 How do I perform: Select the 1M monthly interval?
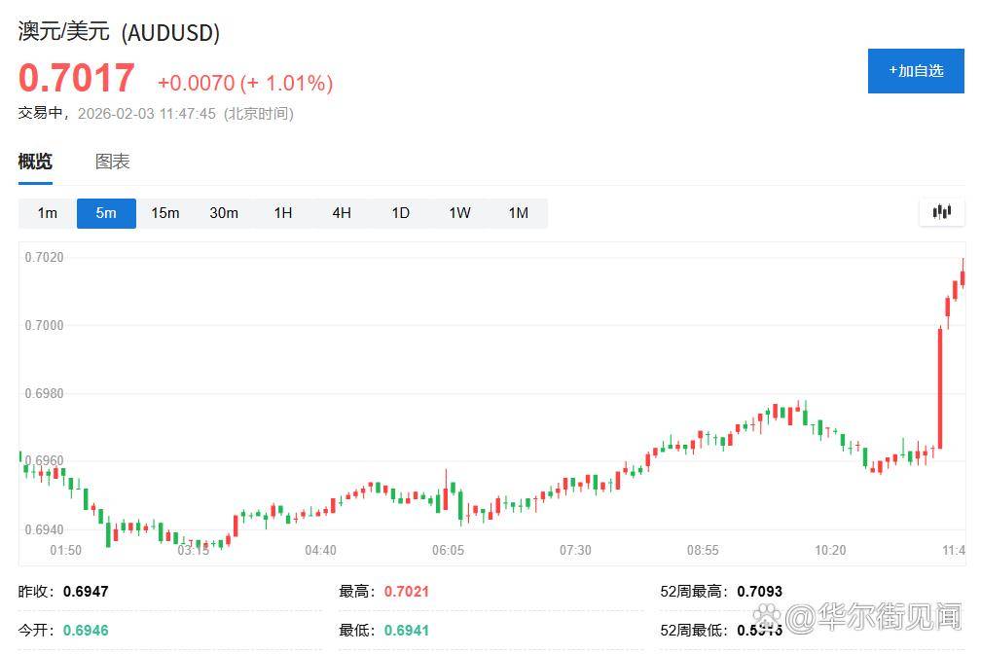click(519, 213)
